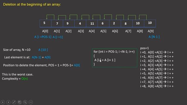This screenshot has height=105, width=187.
Task: Click trace row 'i =5, A[5] =A[6]'
Action: click(157, 73)
